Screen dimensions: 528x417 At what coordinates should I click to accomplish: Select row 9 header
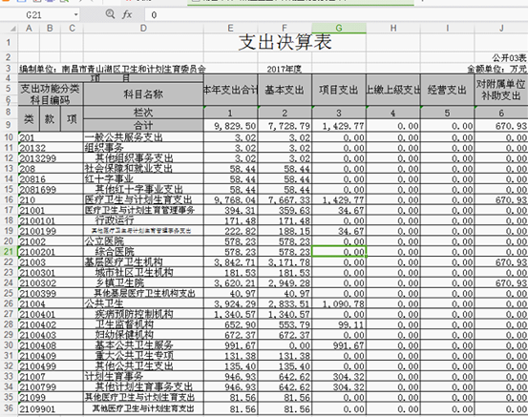[x=9, y=125]
